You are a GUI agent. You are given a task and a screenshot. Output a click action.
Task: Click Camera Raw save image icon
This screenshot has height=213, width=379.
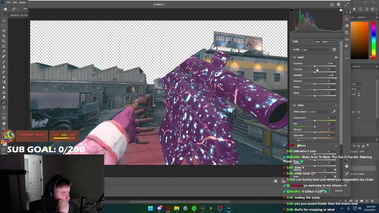coord(332,4)
